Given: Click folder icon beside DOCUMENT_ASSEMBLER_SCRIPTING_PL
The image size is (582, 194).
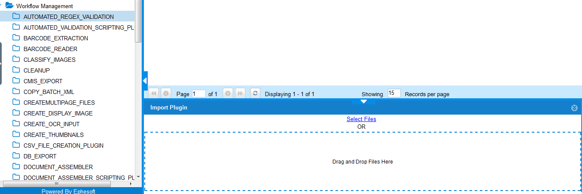Looking at the screenshot, I should point(16,177).
